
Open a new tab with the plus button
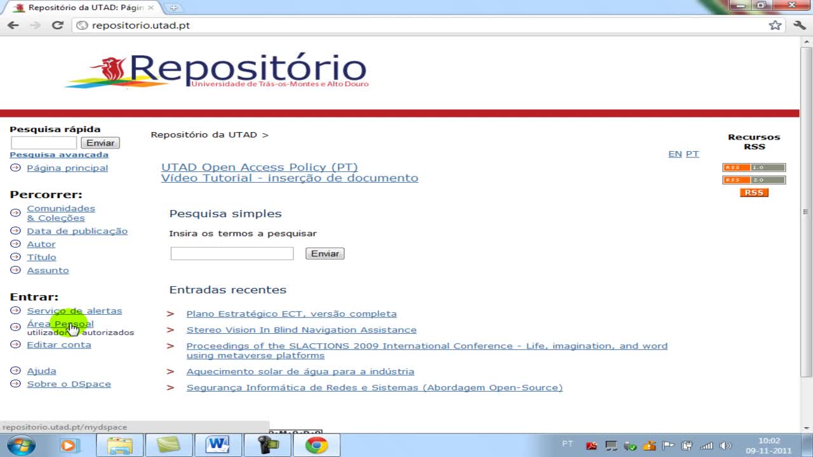(x=173, y=8)
